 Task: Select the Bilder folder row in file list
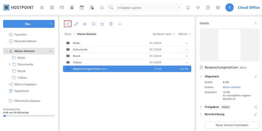(127, 43)
